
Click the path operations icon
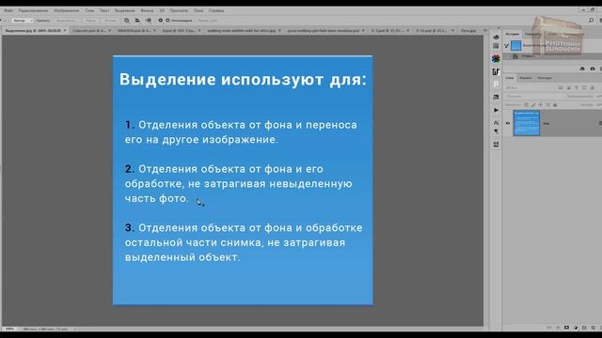pyautogui.click(x=127, y=21)
